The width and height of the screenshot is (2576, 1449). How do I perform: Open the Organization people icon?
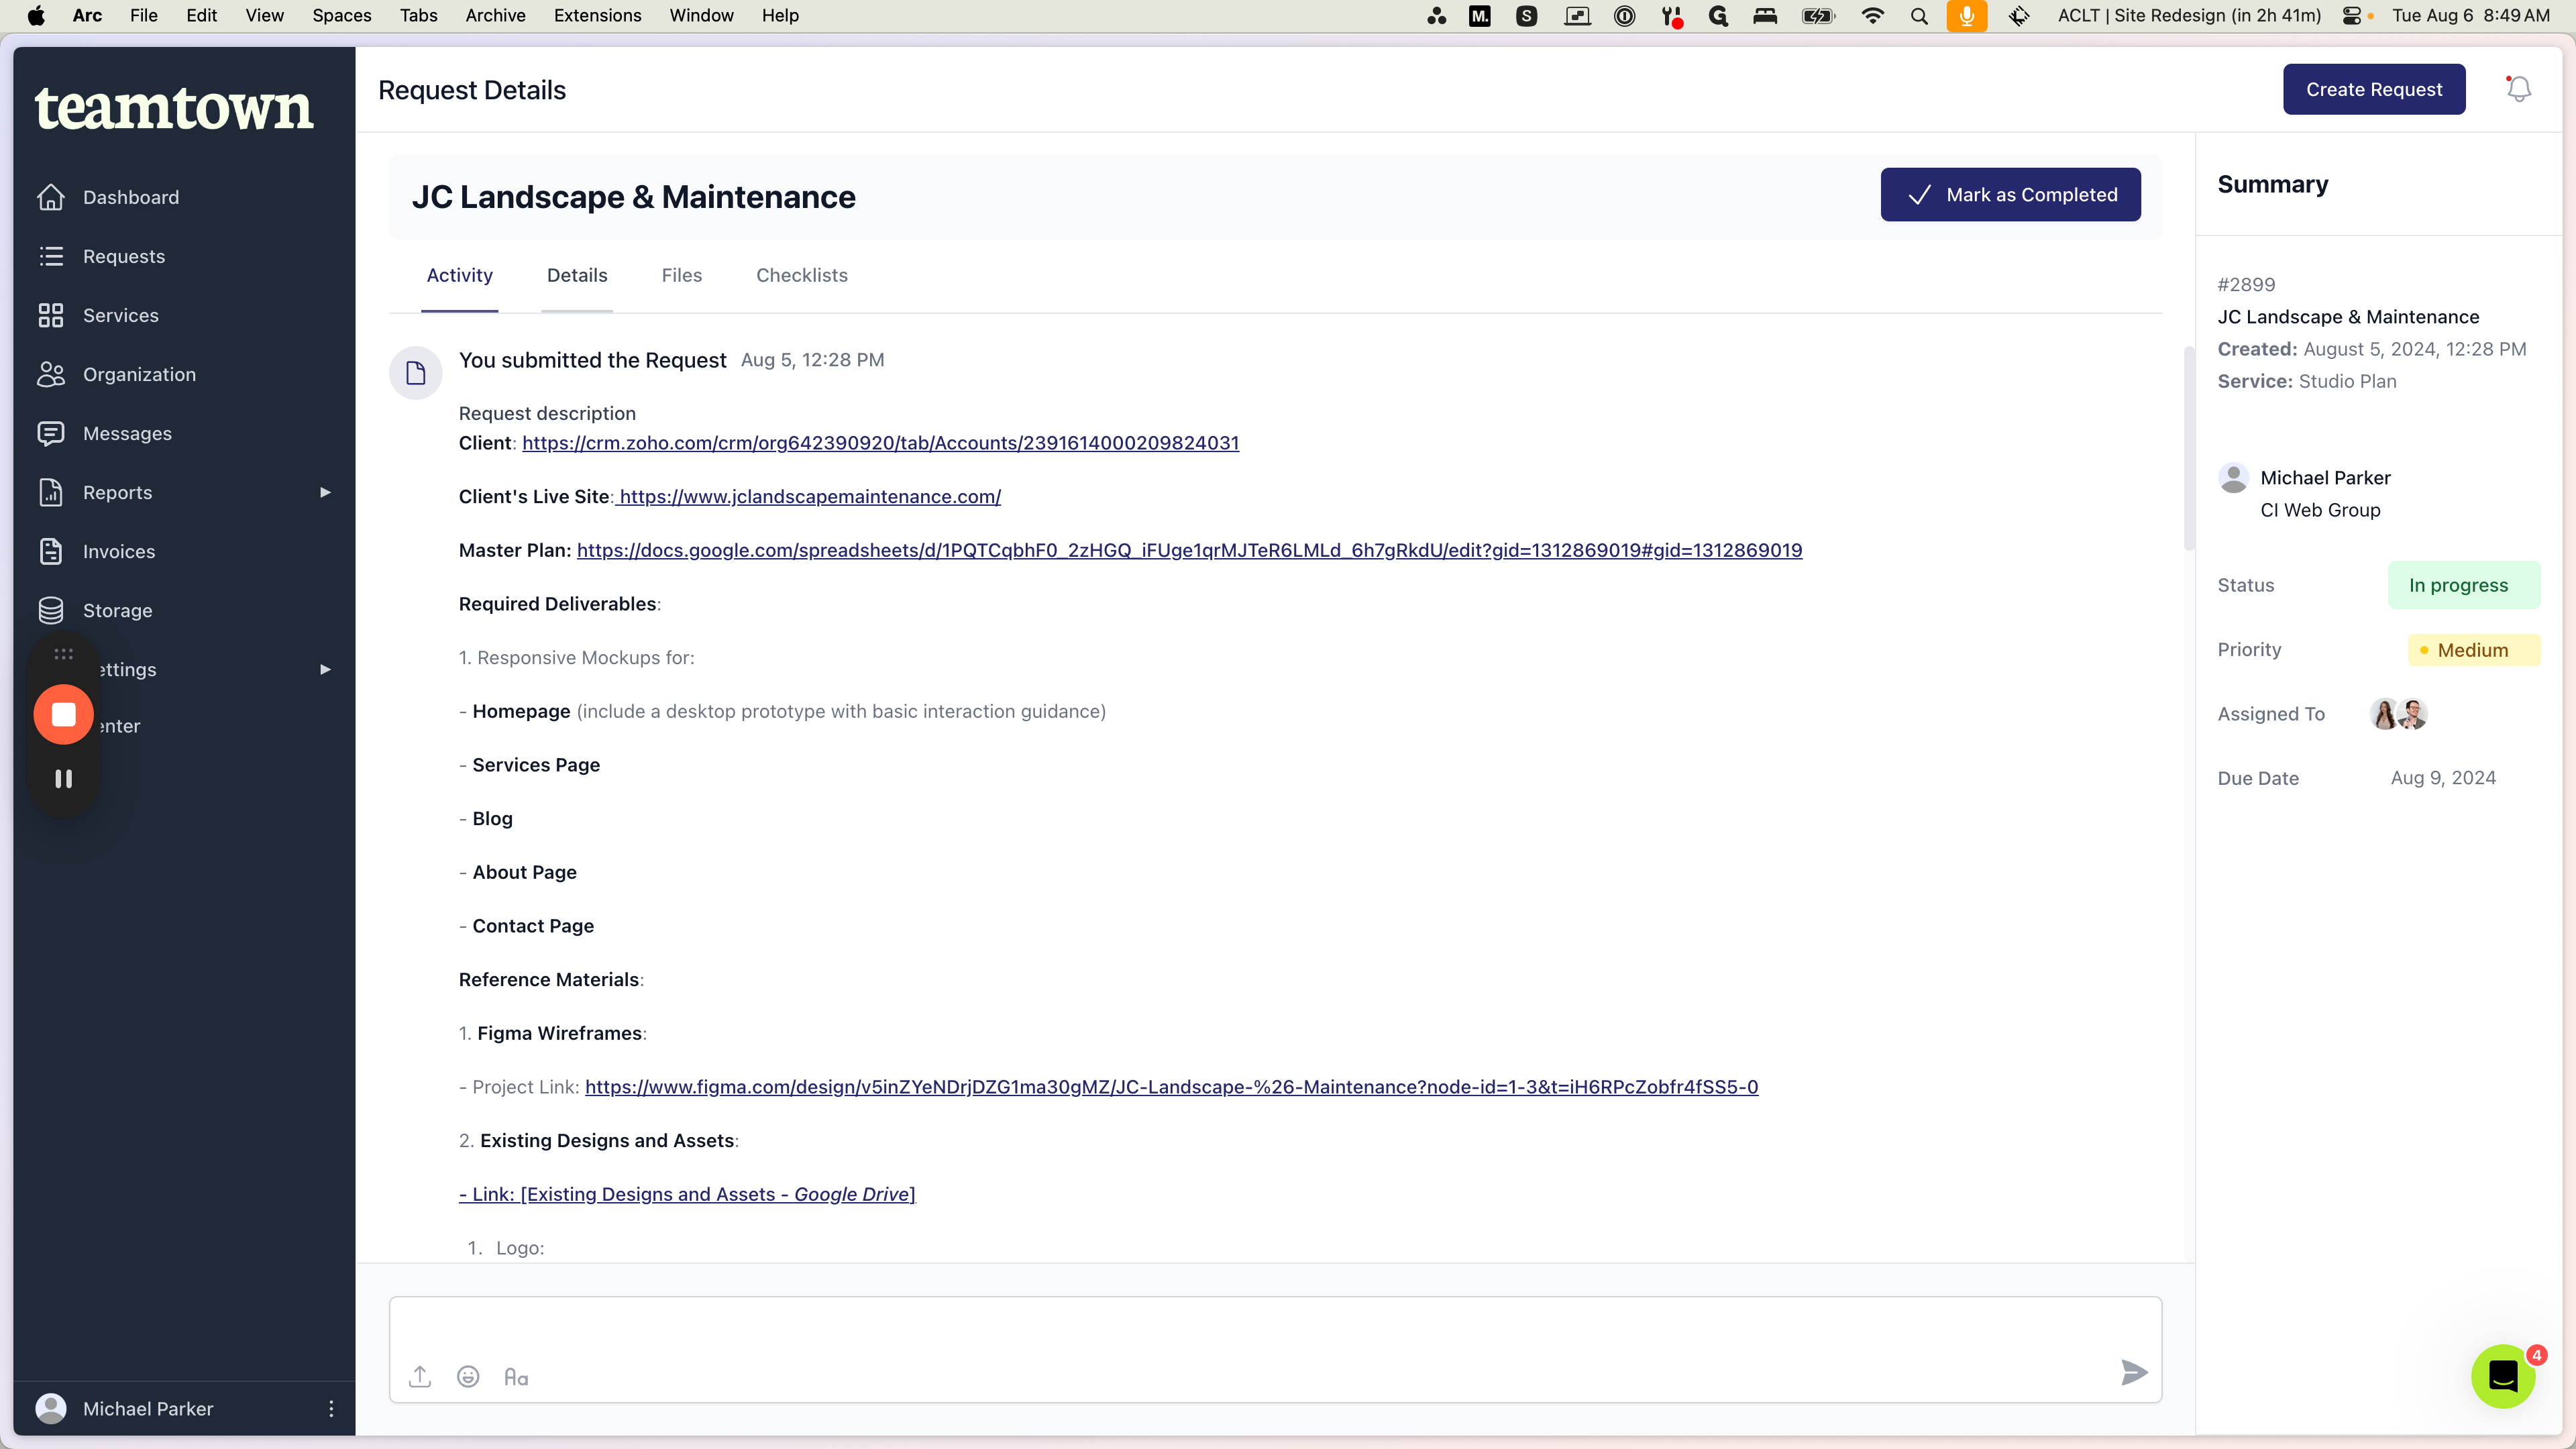51,374
